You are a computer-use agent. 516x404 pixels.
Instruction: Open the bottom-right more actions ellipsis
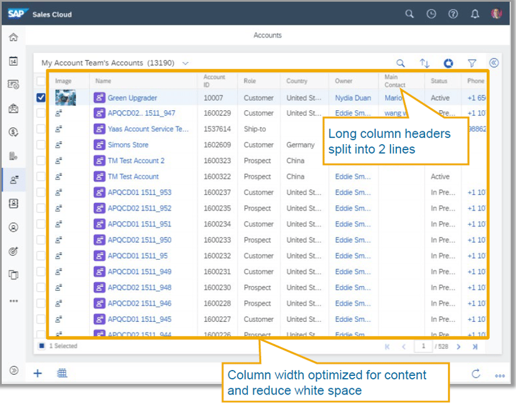(x=500, y=376)
